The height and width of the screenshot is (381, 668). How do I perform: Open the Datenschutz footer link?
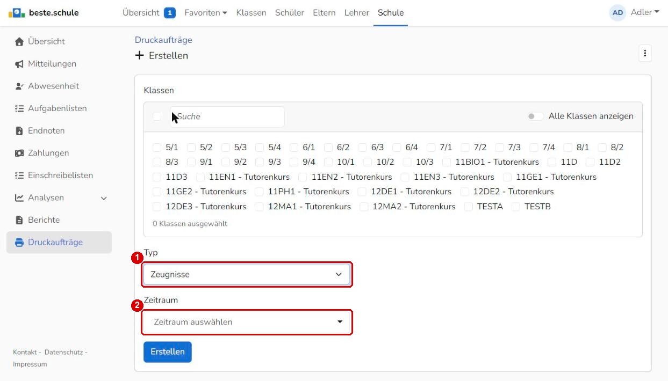tap(63, 352)
